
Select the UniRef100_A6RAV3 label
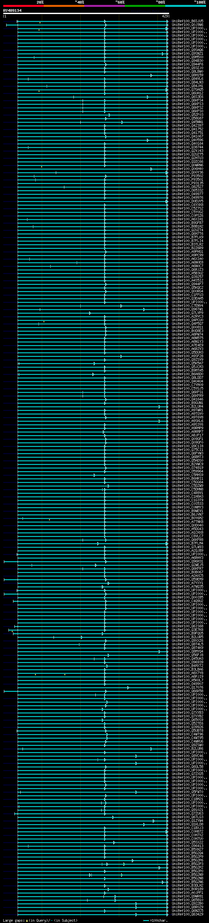pyautogui.click(x=187, y=558)
